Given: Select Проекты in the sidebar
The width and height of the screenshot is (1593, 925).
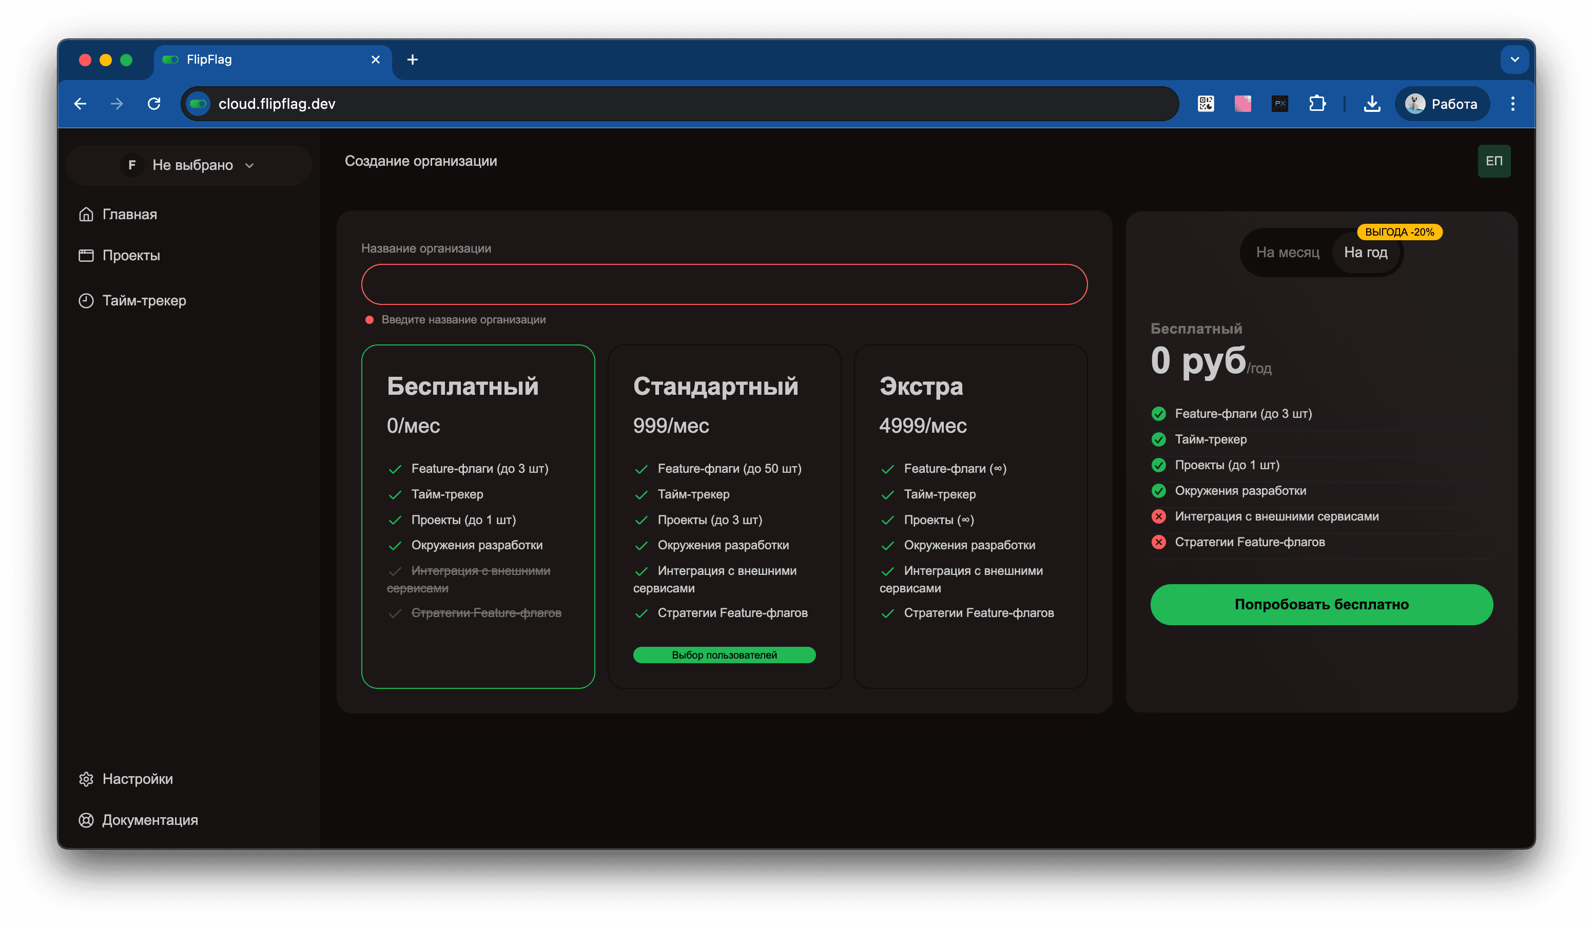Looking at the screenshot, I should (130, 256).
